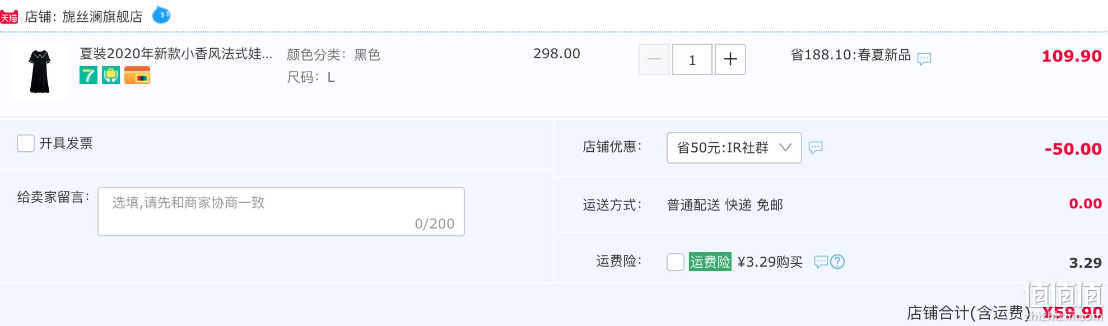Click the quantity input field
The image size is (1108, 326).
pyautogui.click(x=692, y=59)
